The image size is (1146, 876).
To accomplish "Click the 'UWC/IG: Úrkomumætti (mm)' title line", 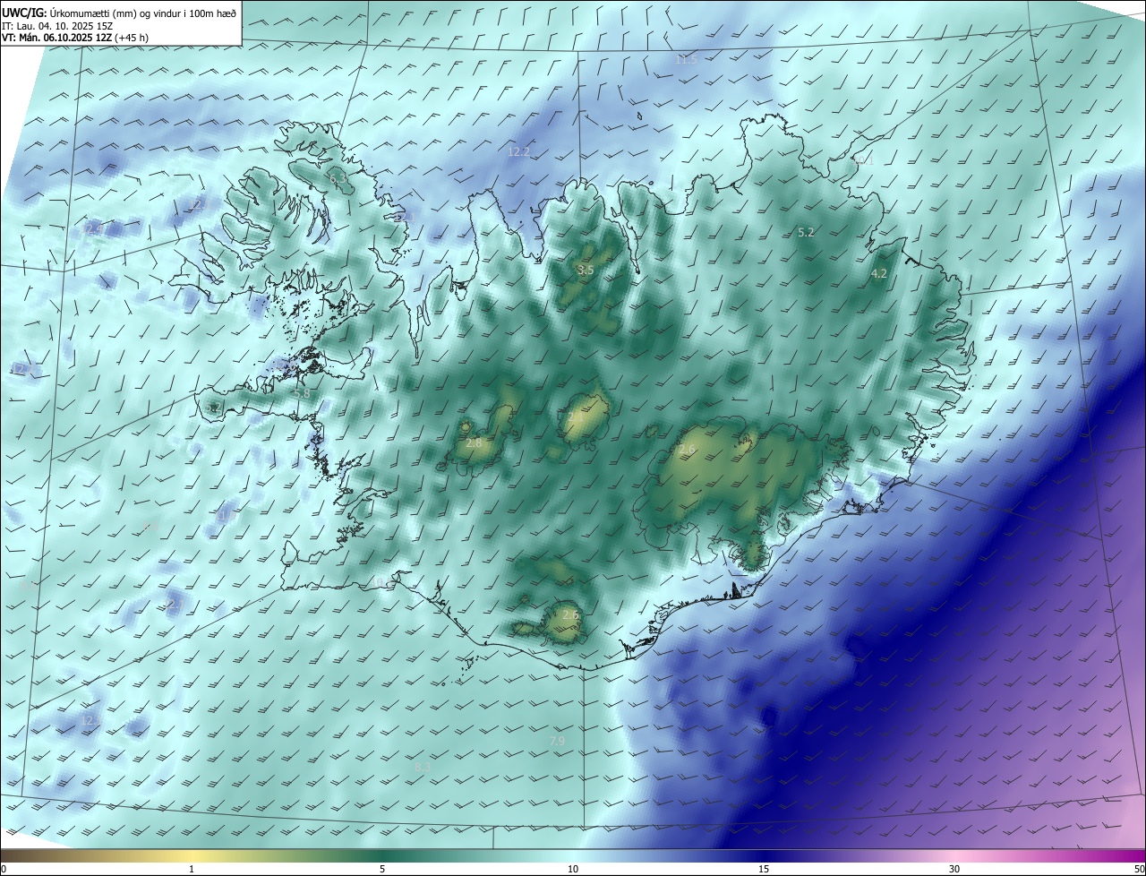I will (x=119, y=12).
